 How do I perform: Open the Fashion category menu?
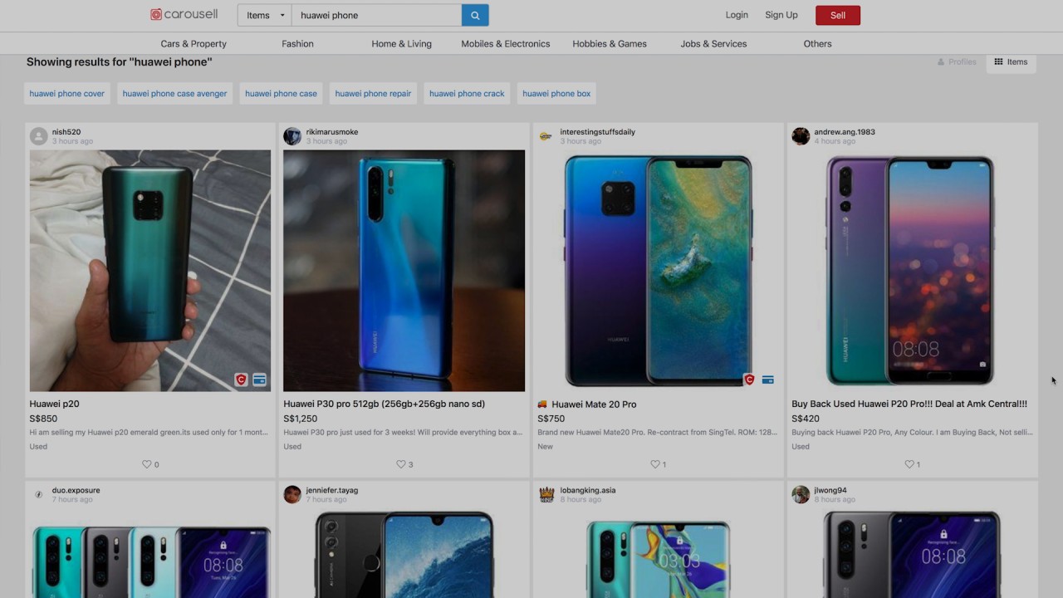(297, 44)
